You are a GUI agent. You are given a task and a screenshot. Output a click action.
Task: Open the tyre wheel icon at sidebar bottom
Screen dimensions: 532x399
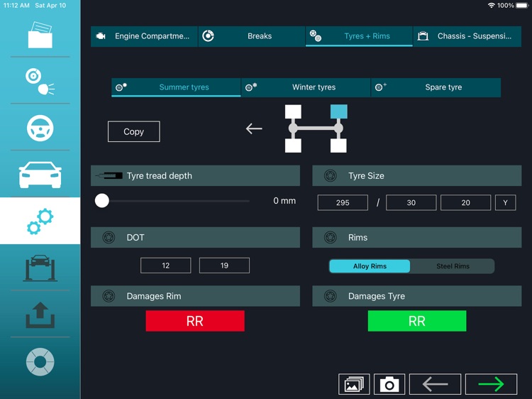tap(40, 361)
